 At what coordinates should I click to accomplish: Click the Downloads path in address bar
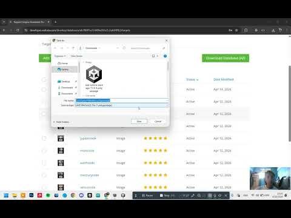pos(91,48)
